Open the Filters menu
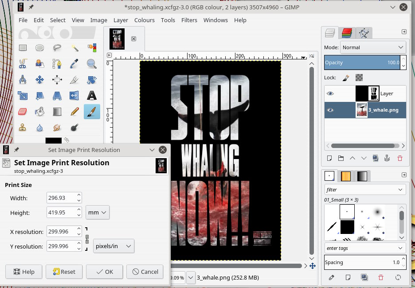Viewport: 415px width, 288px height. 189,20
